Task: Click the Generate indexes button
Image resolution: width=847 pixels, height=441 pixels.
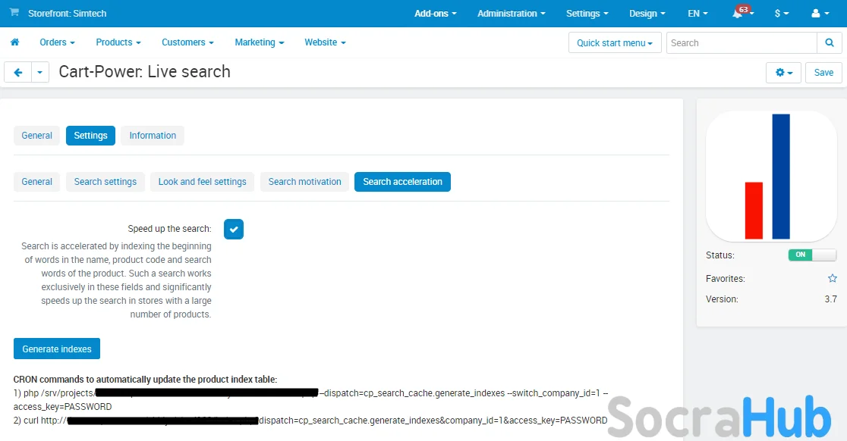Action: [57, 349]
